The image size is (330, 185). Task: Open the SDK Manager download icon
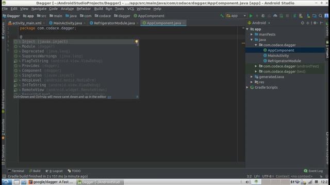[x=308, y=16]
